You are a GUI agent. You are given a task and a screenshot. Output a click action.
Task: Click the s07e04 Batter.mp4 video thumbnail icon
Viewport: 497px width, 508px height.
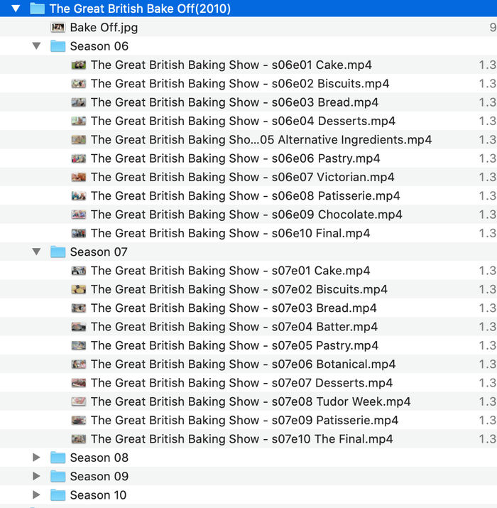[x=79, y=327]
